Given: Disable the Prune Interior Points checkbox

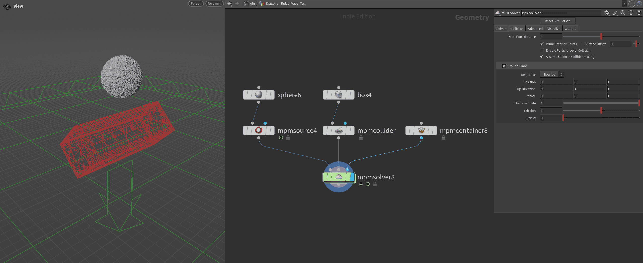Looking at the screenshot, I should pos(542,44).
